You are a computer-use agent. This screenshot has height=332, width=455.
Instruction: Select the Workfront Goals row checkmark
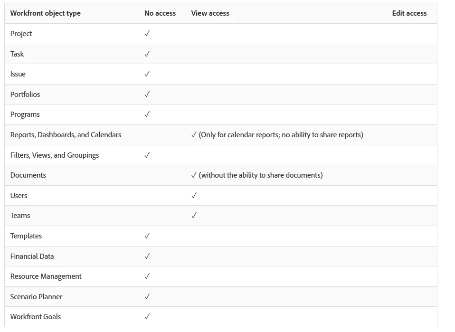click(147, 317)
